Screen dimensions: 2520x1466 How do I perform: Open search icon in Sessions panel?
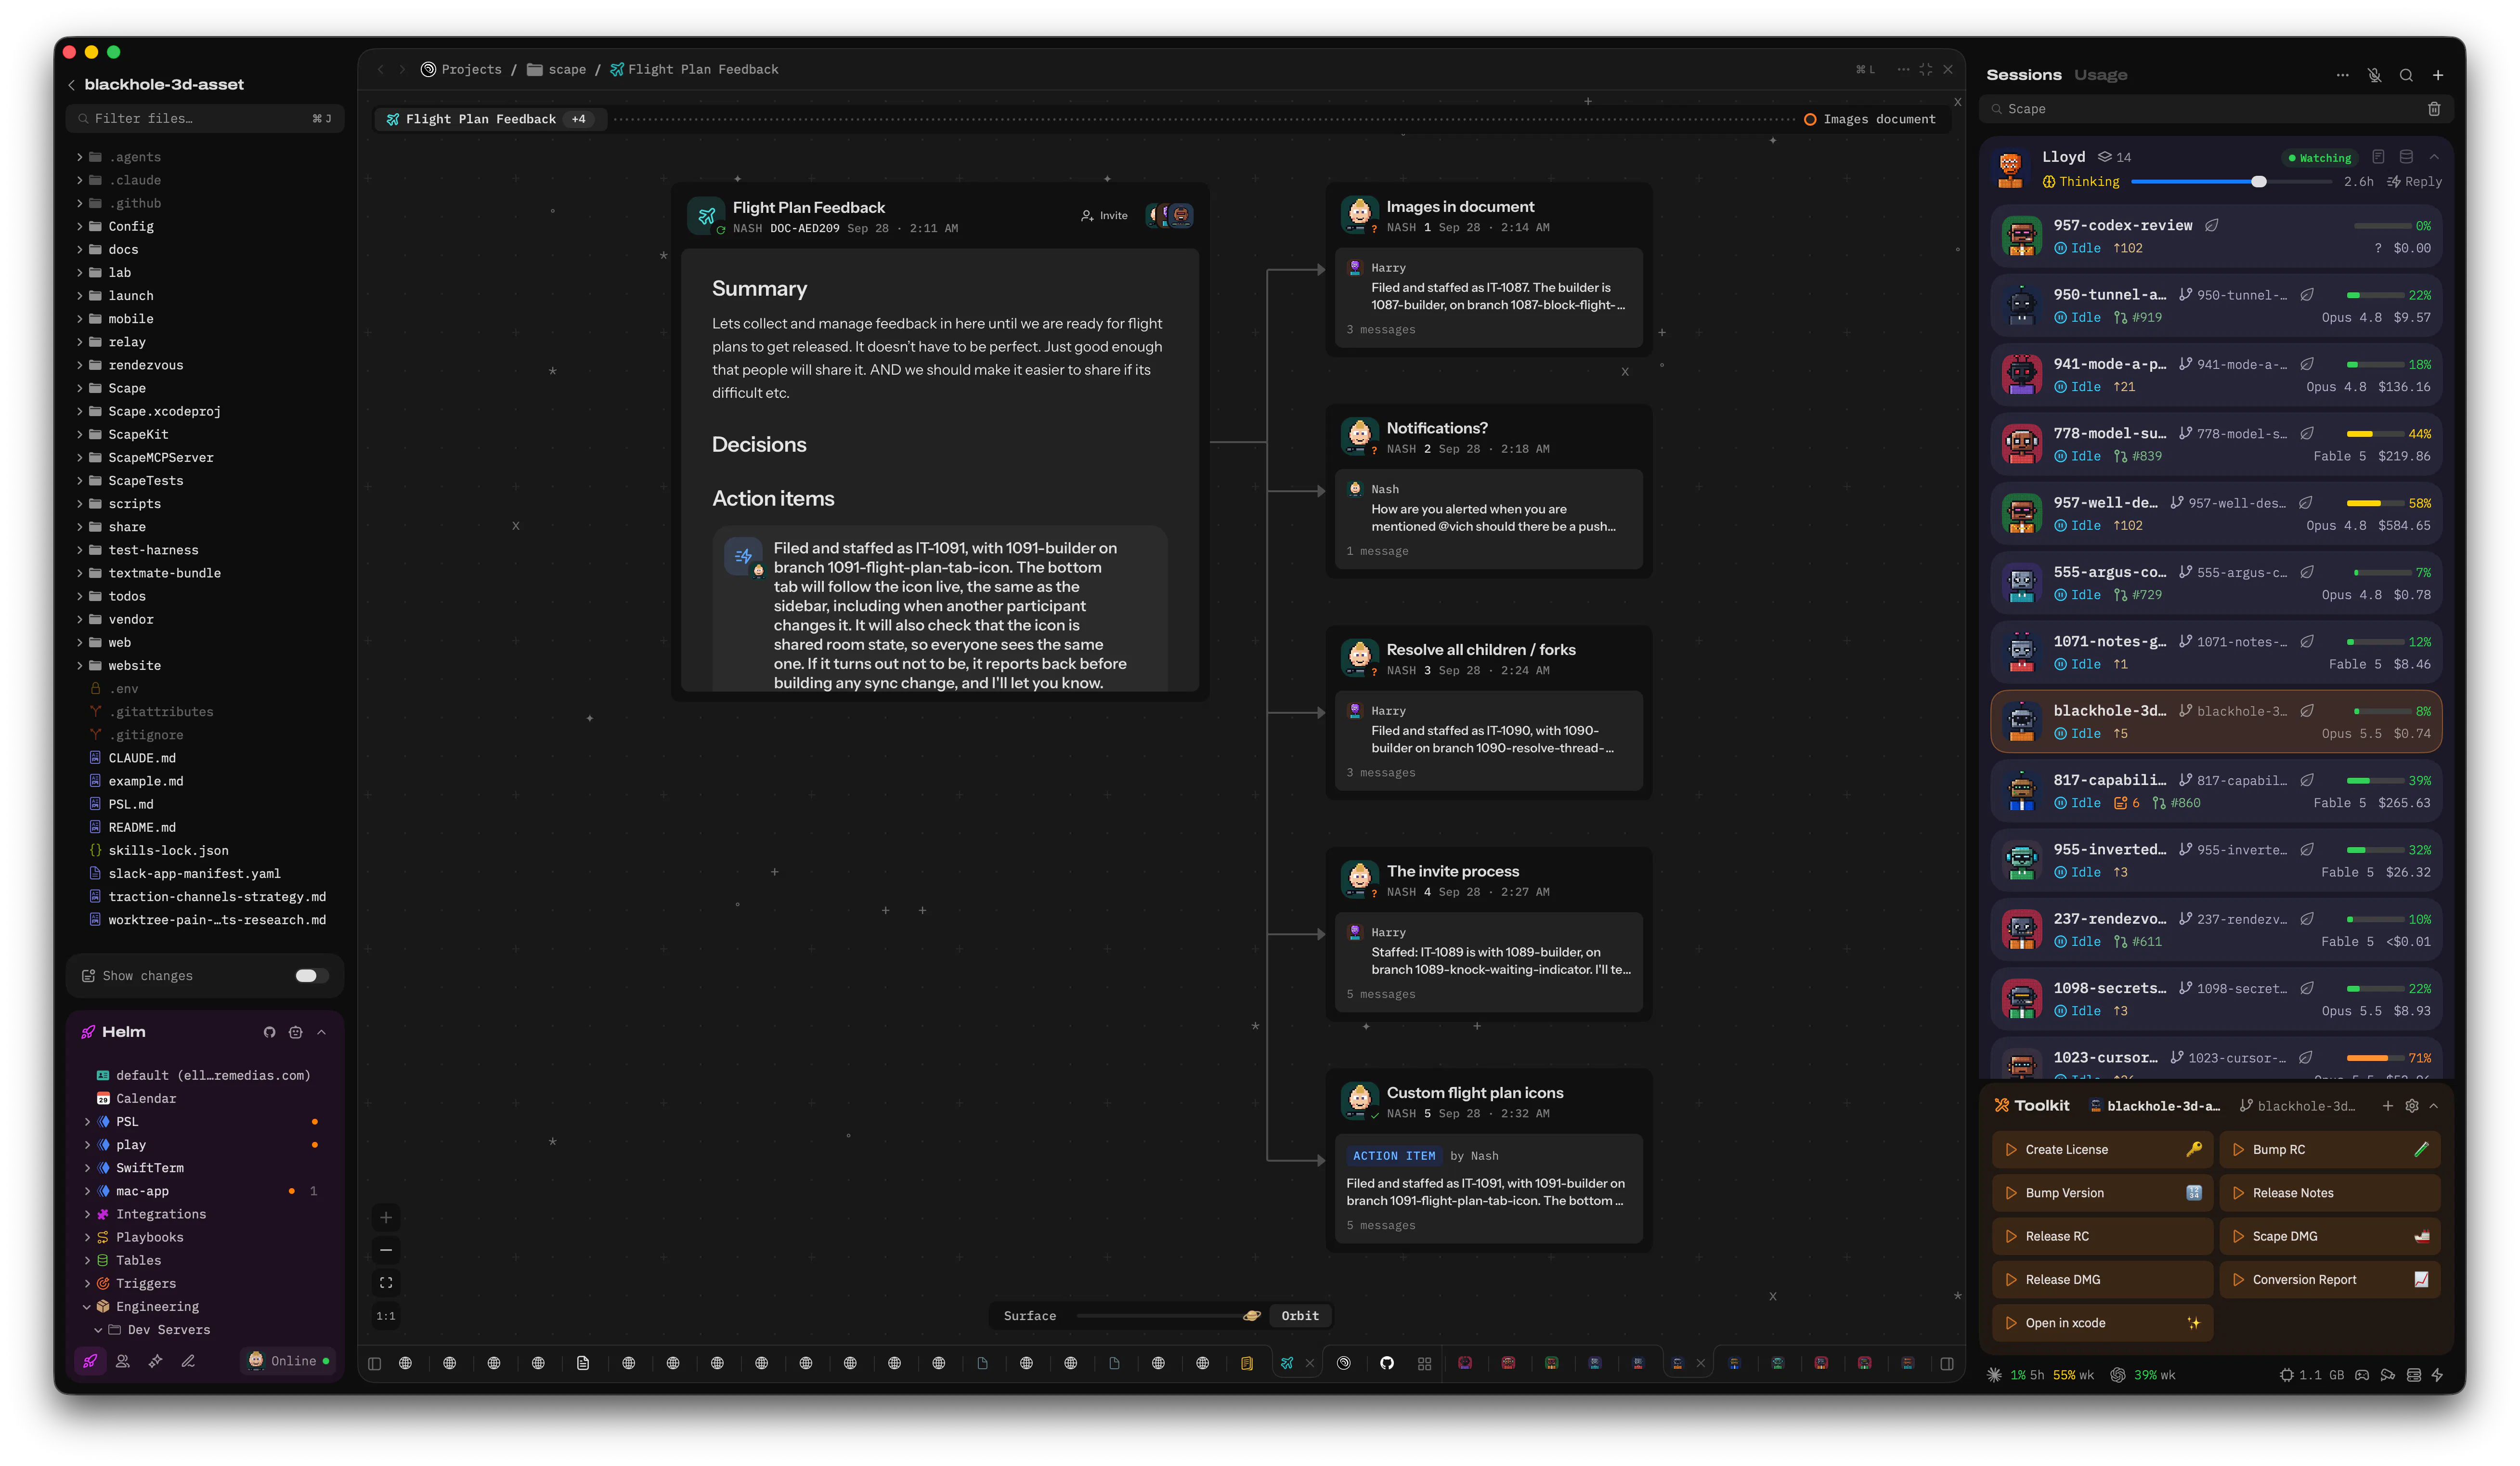point(2406,75)
